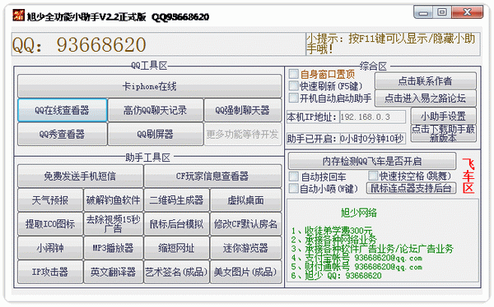Open 鼠标连点器支持后台 tool
Image resolution: width=494 pixels, height=307 pixels.
click(x=411, y=188)
